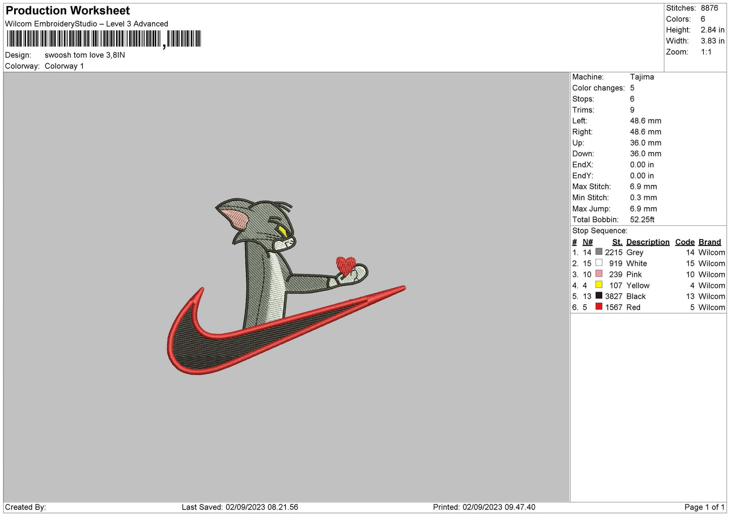Click the Brand column header
This screenshot has width=730, height=516.
pos(709,242)
